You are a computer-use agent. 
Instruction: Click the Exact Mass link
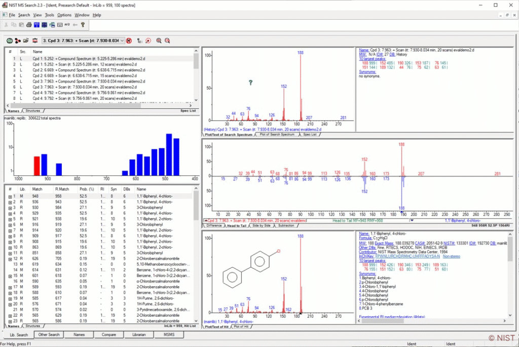click(x=385, y=243)
